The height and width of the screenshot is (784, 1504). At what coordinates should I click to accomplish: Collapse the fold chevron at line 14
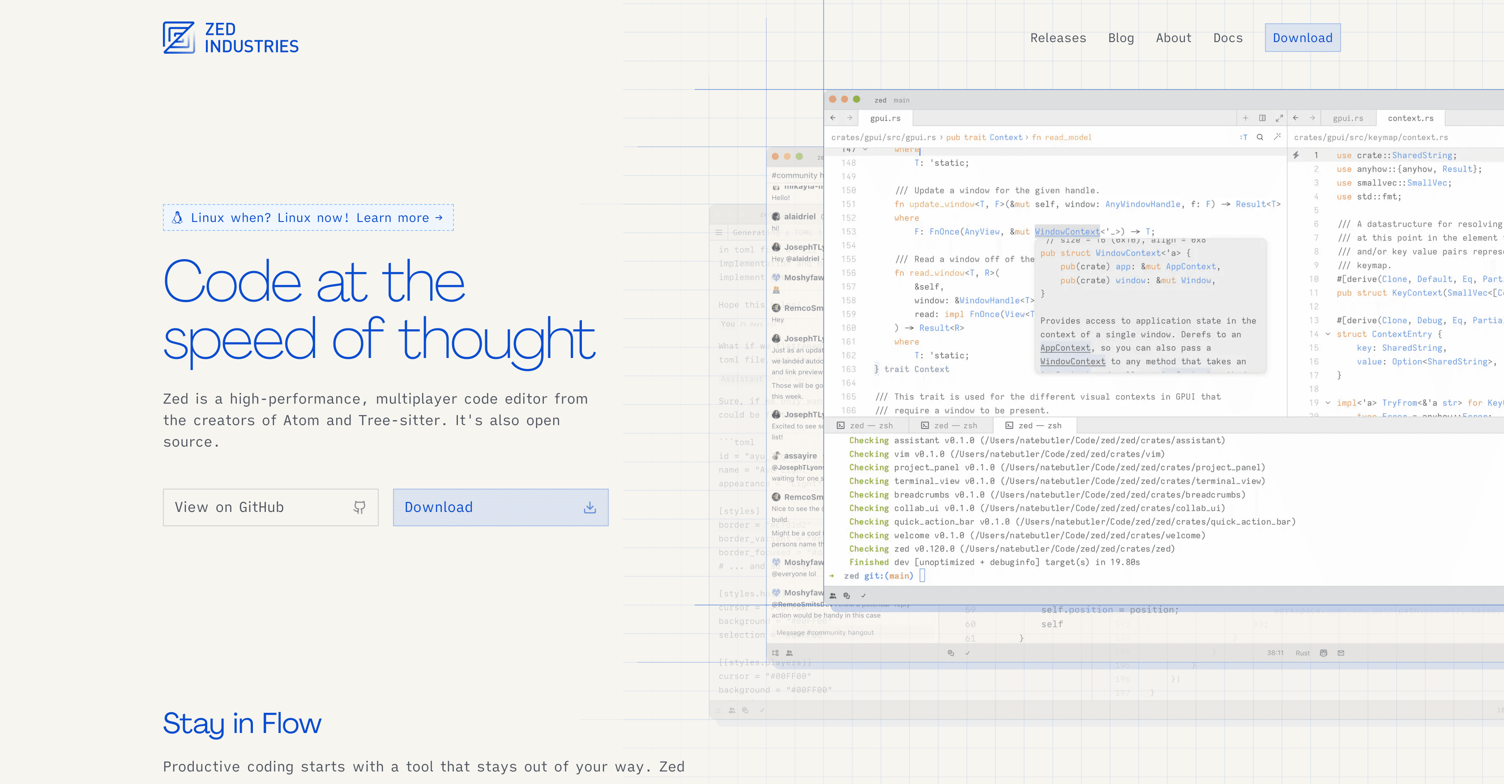tap(1328, 334)
